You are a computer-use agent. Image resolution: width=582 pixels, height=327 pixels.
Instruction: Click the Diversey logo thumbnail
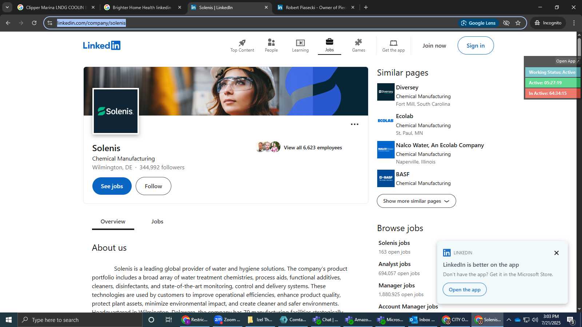click(x=386, y=92)
